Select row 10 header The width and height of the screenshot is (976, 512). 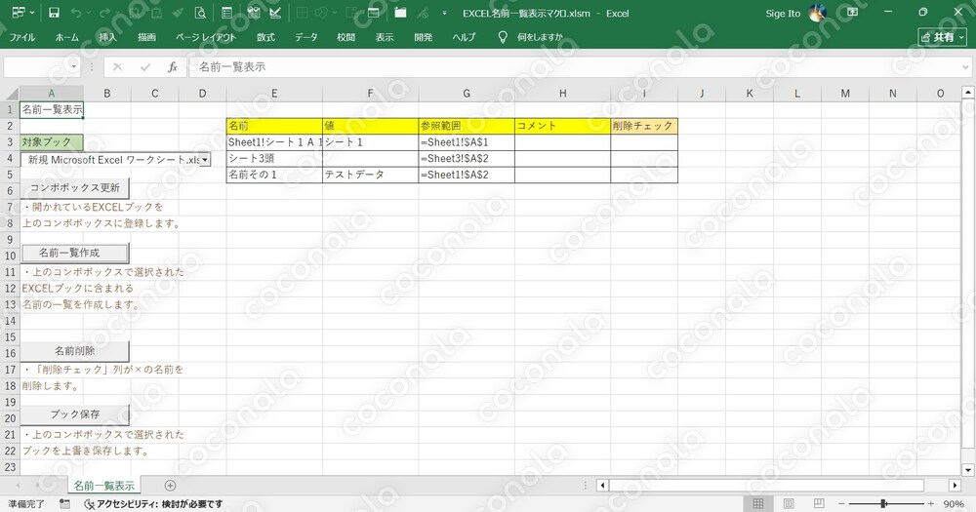tap(10, 256)
